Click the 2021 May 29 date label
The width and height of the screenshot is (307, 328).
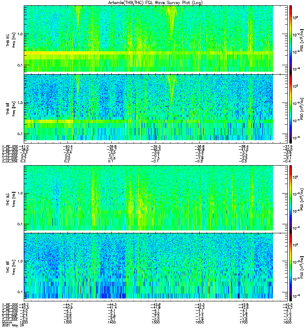[12, 325]
